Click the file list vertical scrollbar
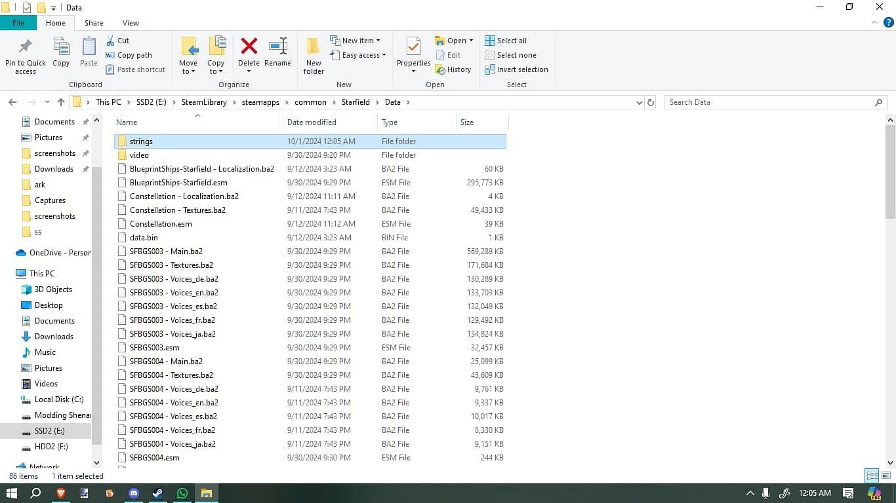 [x=890, y=172]
